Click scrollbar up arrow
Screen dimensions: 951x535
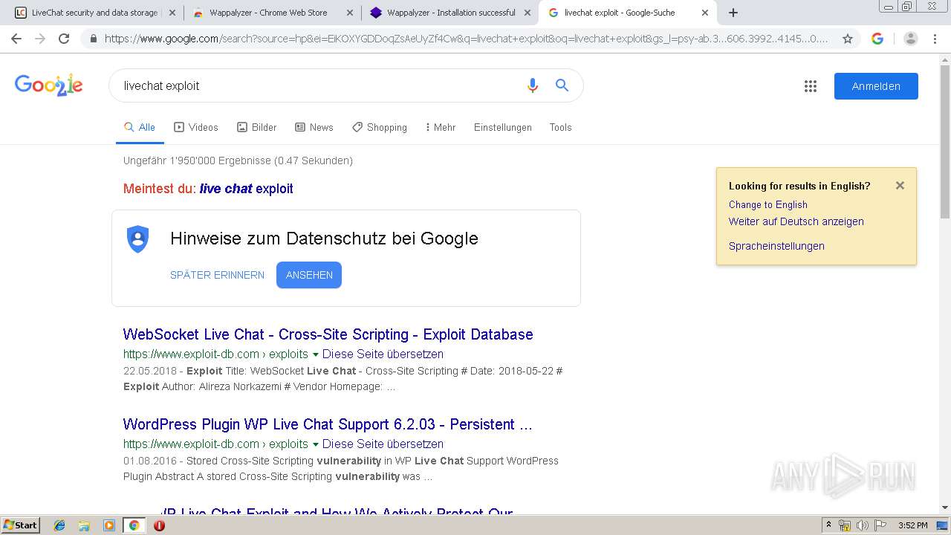point(945,59)
